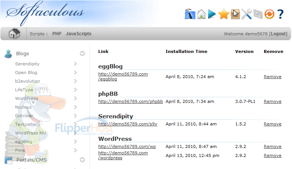Open LifeType in the sidebar list
The height and width of the screenshot is (169, 292).
tap(24, 90)
